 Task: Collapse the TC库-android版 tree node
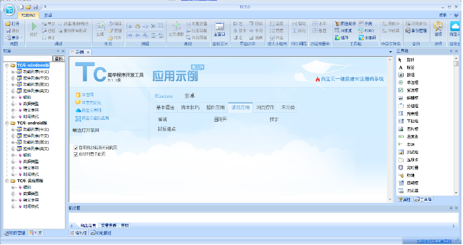[x=7, y=123]
